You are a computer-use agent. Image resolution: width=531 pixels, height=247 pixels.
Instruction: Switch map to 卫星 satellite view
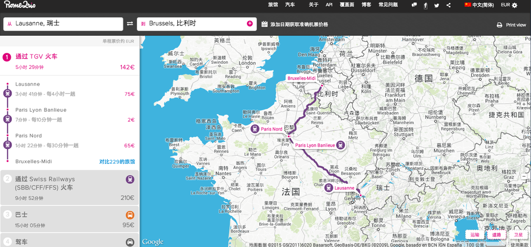click(518, 235)
